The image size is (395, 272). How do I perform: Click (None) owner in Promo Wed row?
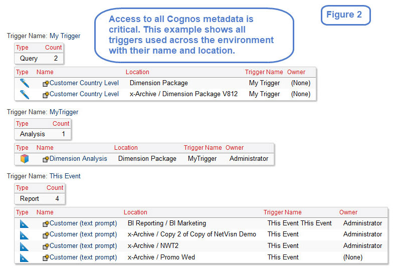[x=353, y=257]
